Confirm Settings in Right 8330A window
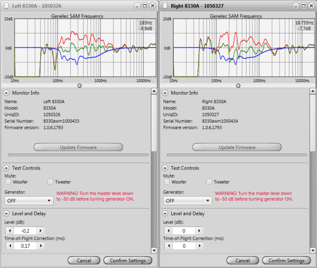Viewport: 317px width, 268px height. [x=287, y=260]
